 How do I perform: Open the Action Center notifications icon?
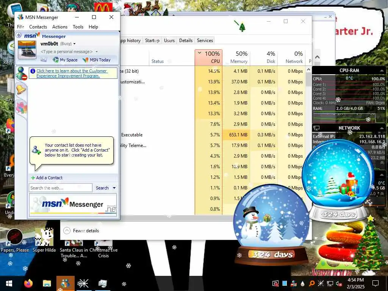click(375, 283)
